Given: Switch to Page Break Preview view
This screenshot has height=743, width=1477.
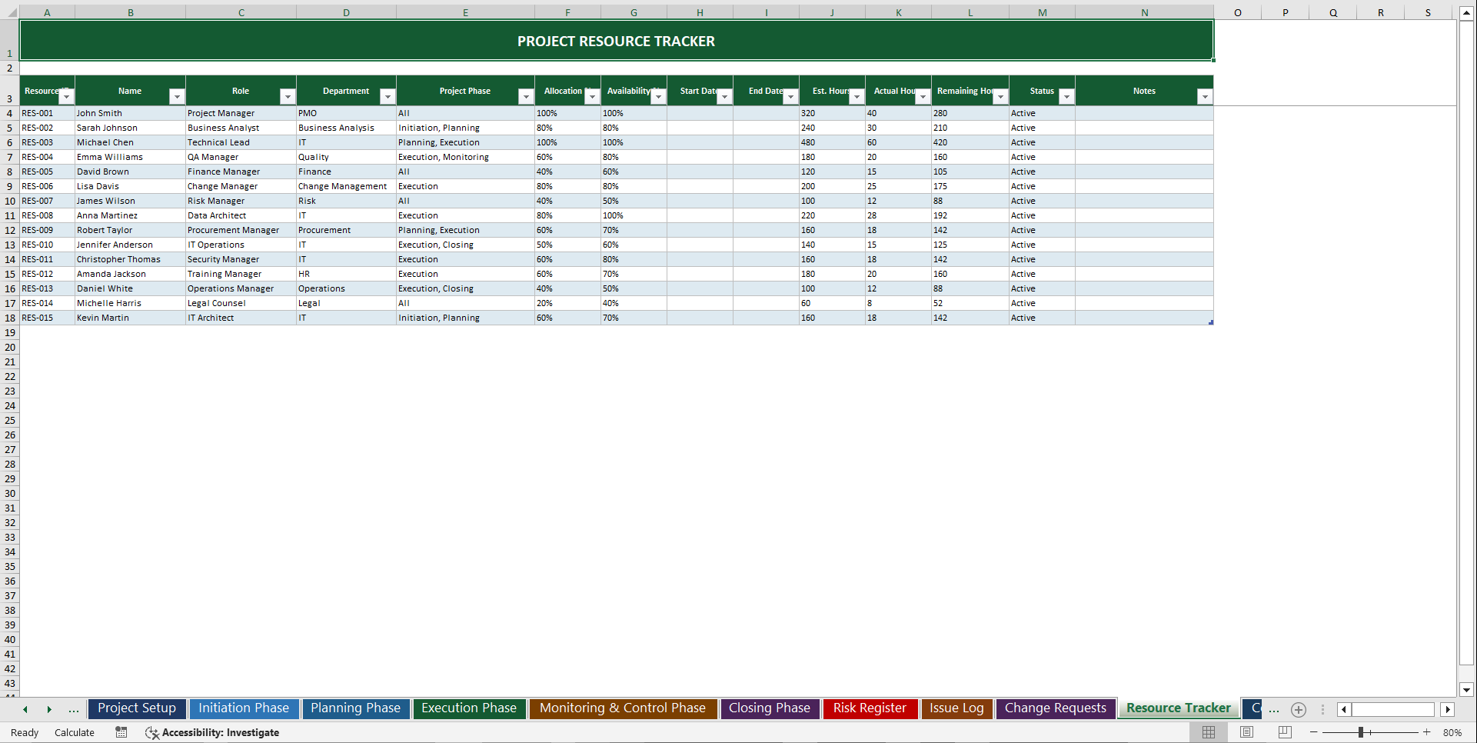Looking at the screenshot, I should (1285, 732).
